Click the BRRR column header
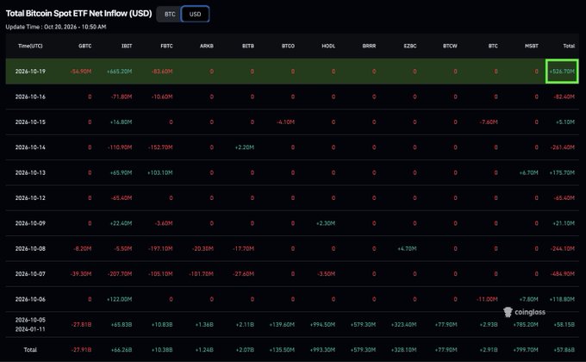Viewport: 586px width, 362px height. (369, 46)
